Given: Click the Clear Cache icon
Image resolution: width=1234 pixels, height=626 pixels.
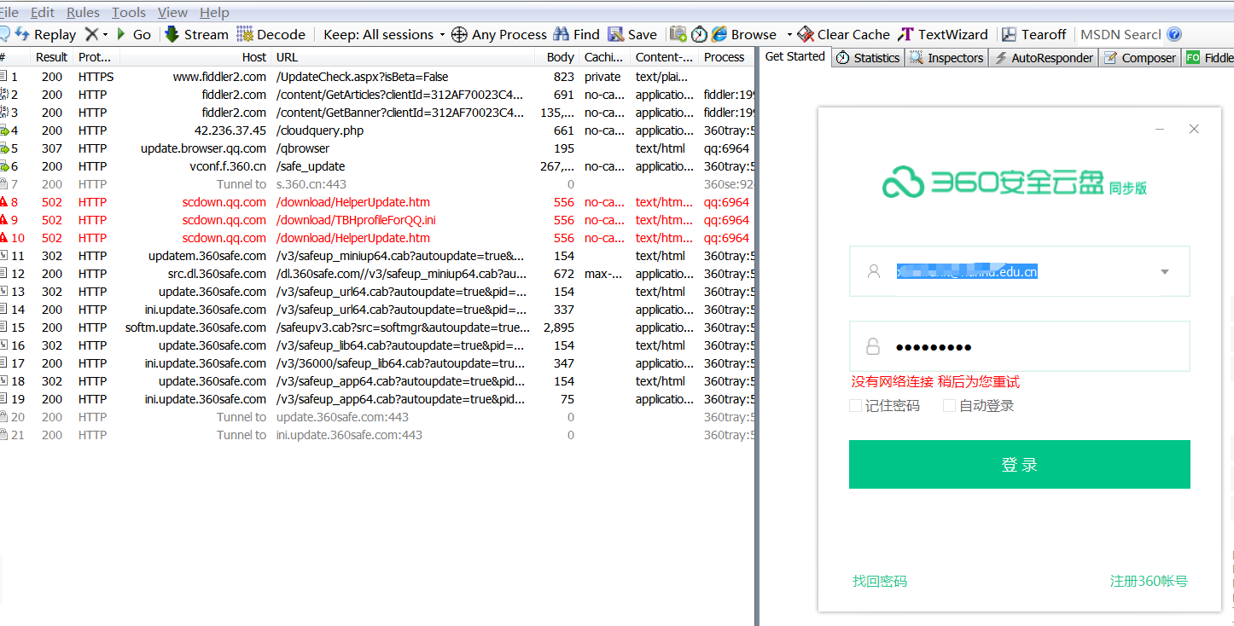Looking at the screenshot, I should [806, 34].
